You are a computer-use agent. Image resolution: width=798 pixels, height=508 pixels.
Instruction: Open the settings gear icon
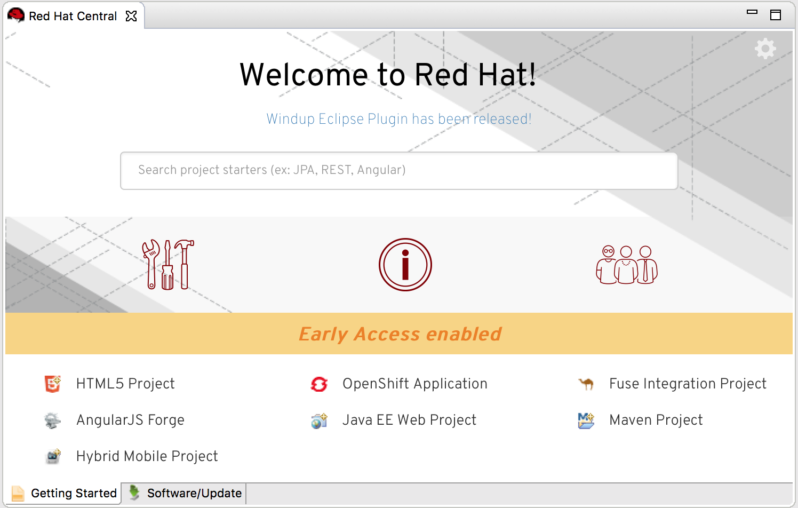click(x=765, y=49)
